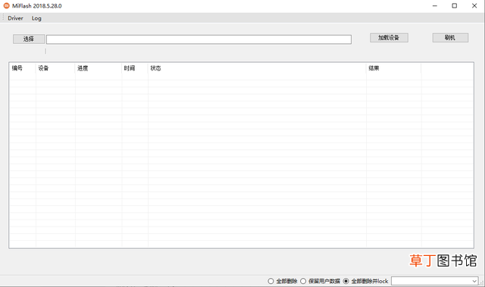Screen dimensions: 485x287
Task: Open the Driver menu
Action: pyautogui.click(x=15, y=18)
